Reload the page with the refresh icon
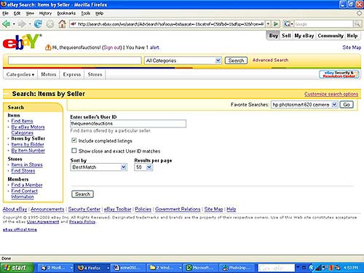The height and width of the screenshot is (273, 364). tap(38, 24)
